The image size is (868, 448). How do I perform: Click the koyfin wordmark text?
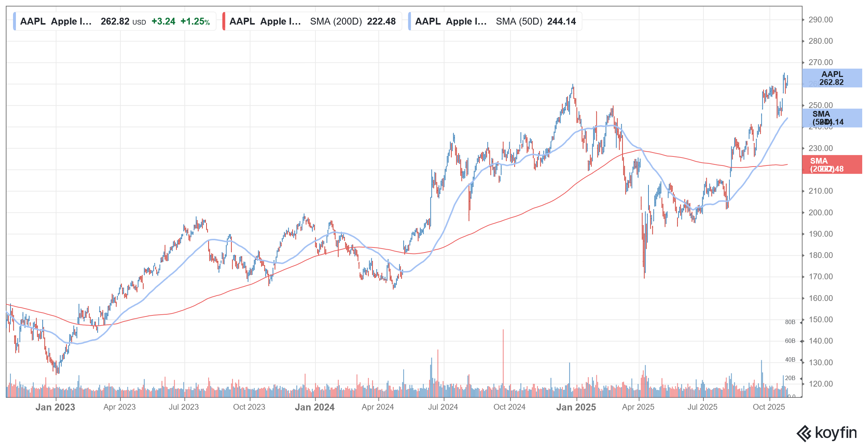(835, 432)
